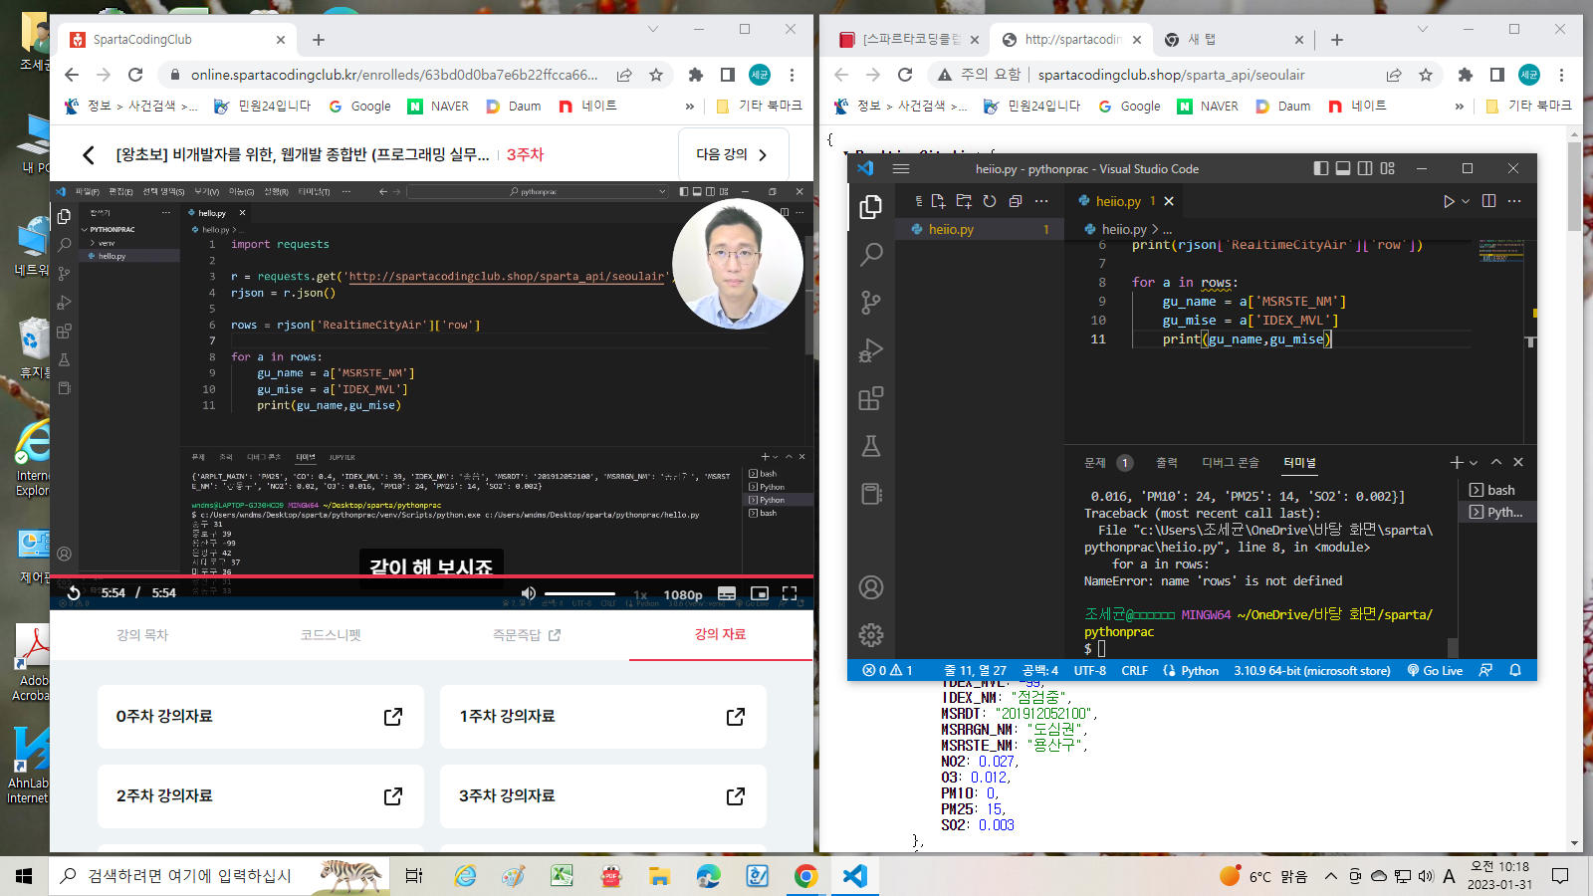Select the 코드스니펫 tab
The image size is (1593, 896).
coord(331,635)
